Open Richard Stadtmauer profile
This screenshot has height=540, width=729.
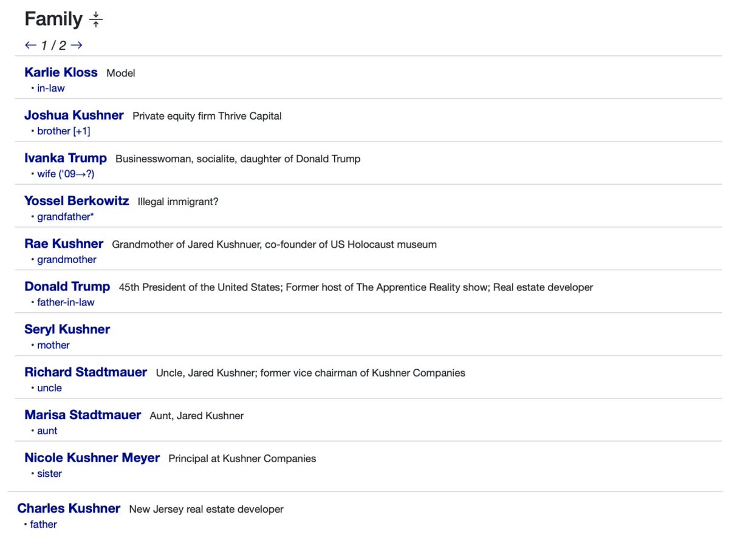pos(86,372)
